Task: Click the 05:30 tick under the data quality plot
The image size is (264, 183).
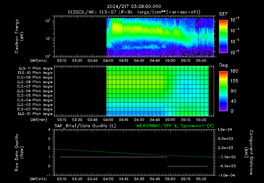Action: click(201, 179)
